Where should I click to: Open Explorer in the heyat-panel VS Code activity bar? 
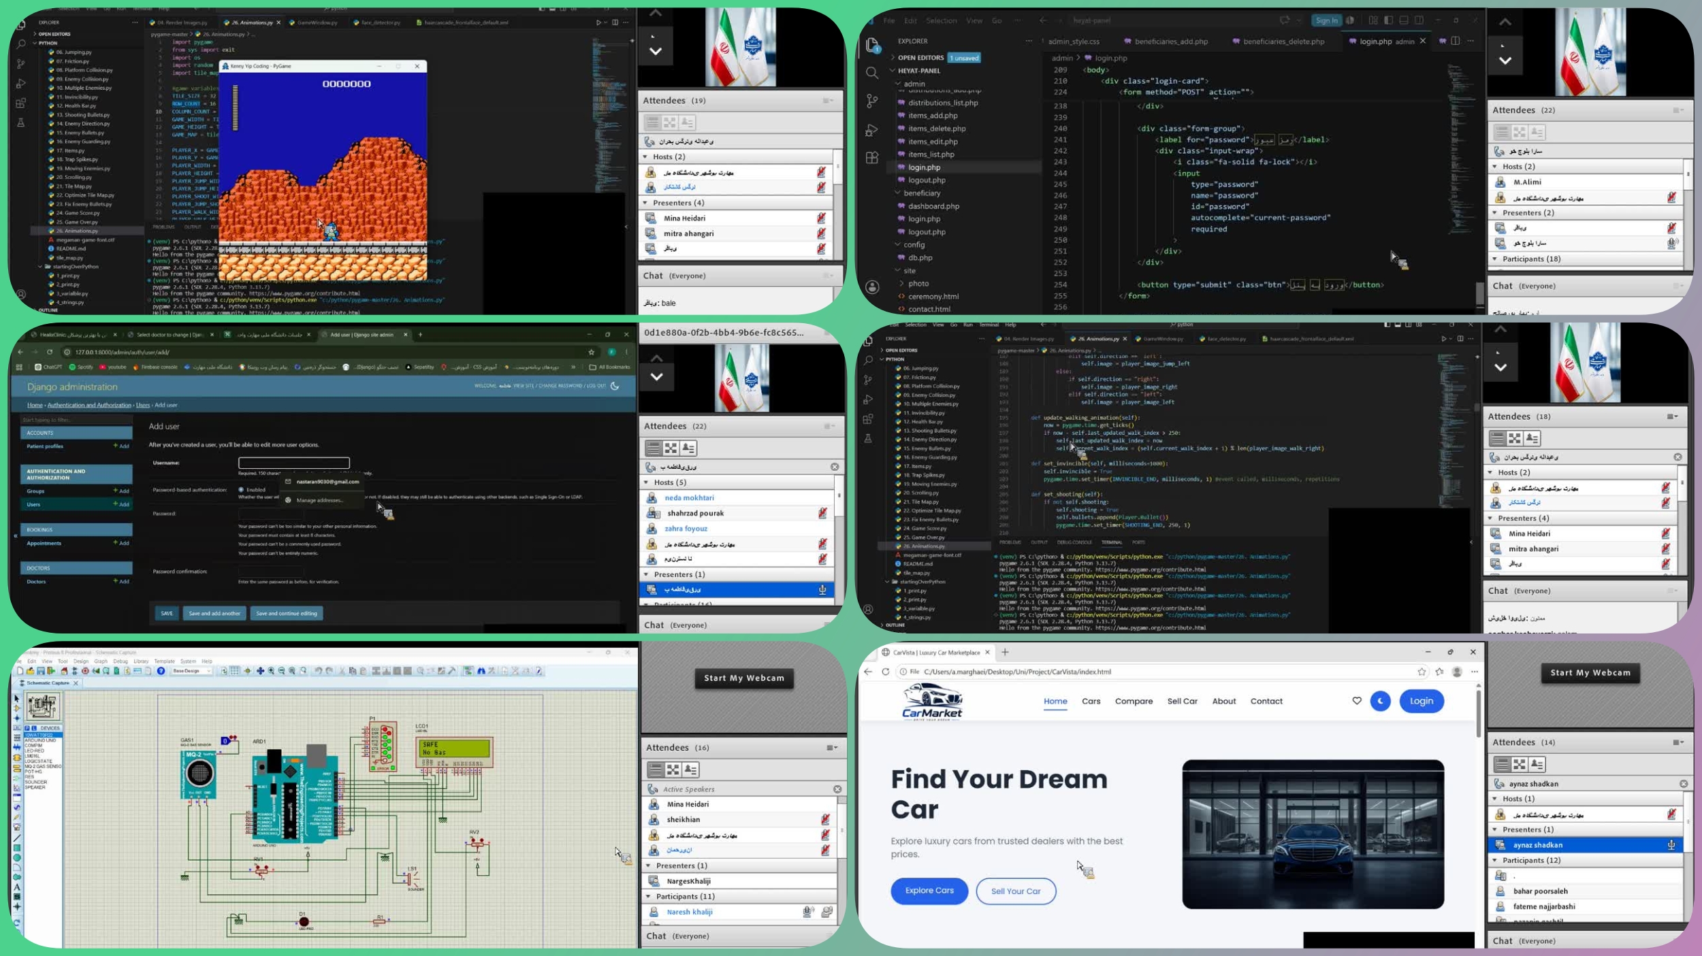[x=872, y=46]
